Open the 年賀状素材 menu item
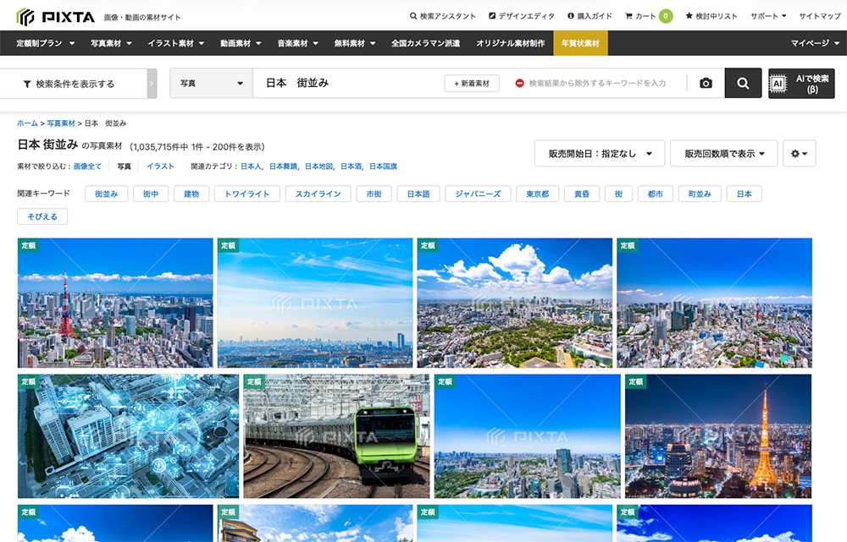Screen dimensions: 847x542 click(582, 42)
